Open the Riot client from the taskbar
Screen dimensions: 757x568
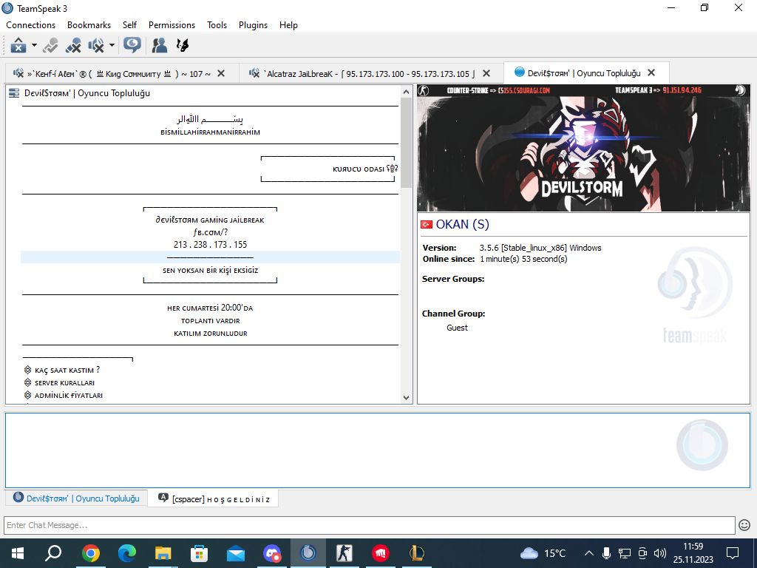(381, 553)
